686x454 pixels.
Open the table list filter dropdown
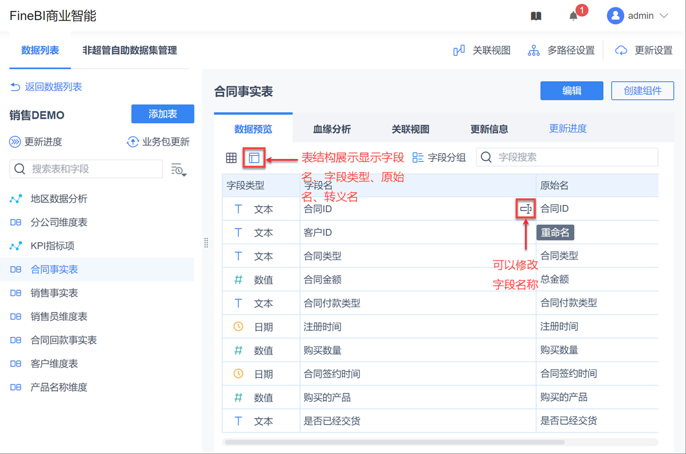(179, 169)
